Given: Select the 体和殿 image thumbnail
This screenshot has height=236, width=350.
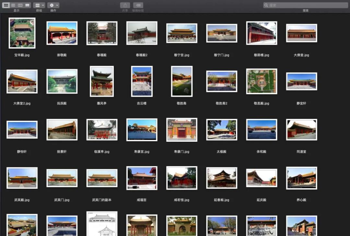Looking at the screenshot, I should tap(262, 129).
